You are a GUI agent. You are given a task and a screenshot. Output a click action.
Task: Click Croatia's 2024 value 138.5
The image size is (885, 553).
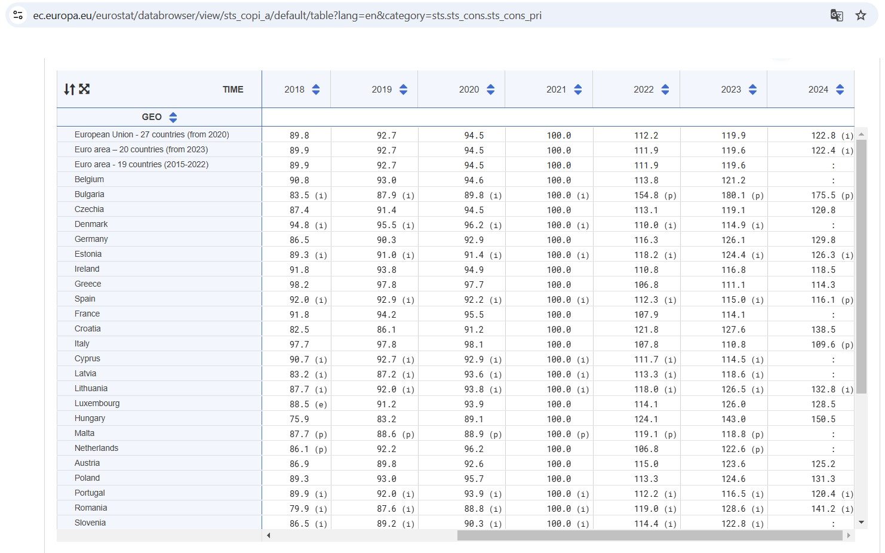(x=823, y=330)
